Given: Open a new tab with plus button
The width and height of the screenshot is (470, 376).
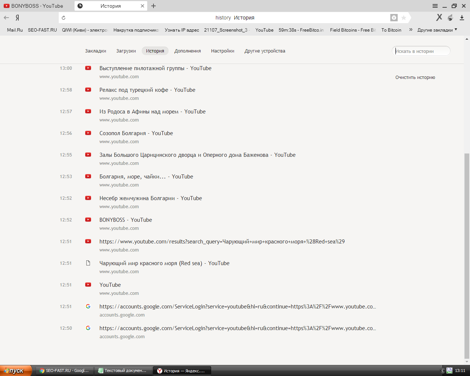Looking at the screenshot, I should pyautogui.click(x=153, y=6).
